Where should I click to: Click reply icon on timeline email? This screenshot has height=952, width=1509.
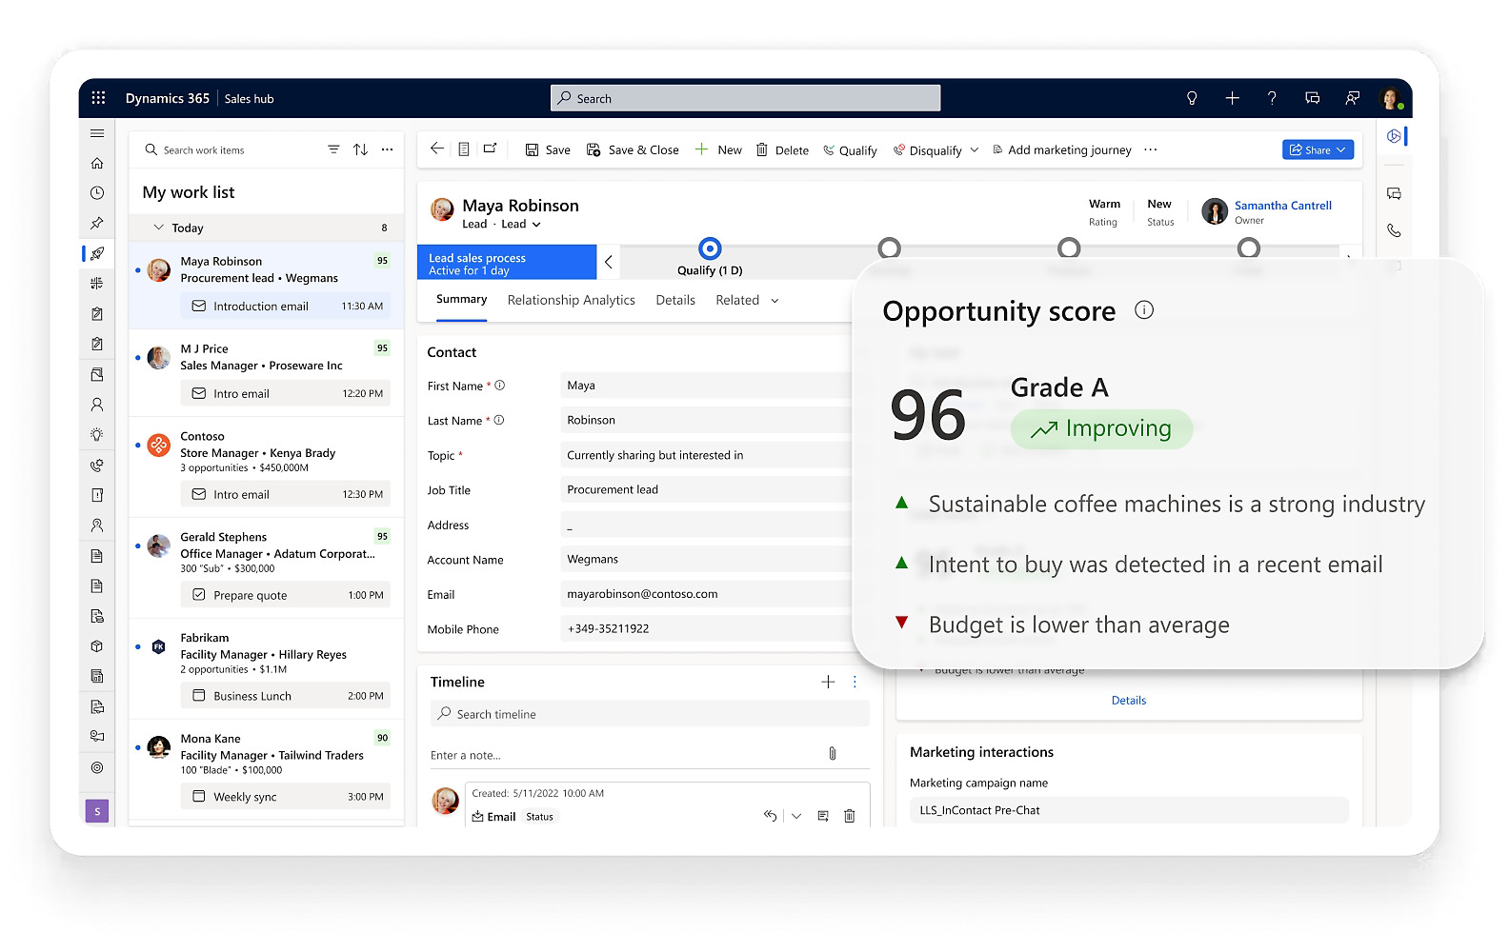(x=770, y=816)
